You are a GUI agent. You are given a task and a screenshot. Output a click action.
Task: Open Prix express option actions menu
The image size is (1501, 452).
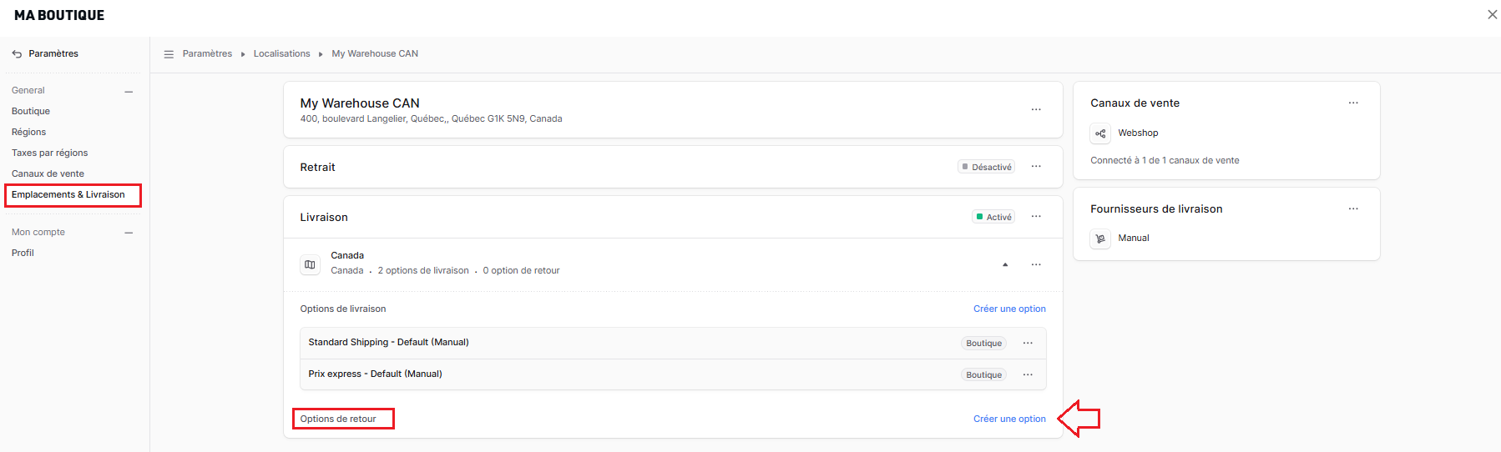pyautogui.click(x=1028, y=374)
